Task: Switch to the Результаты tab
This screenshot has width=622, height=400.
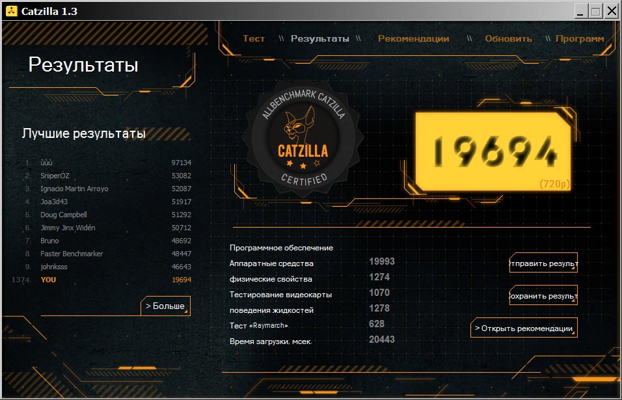Action: click(319, 38)
